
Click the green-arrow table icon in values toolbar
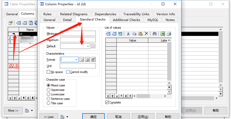coord(120,34)
